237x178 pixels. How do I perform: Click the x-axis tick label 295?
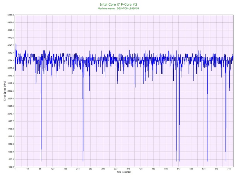(103, 169)
